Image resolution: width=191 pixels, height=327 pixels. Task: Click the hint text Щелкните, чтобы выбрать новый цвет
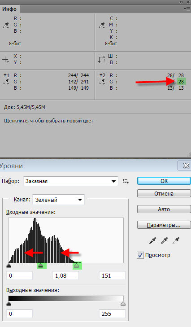tap(48, 121)
